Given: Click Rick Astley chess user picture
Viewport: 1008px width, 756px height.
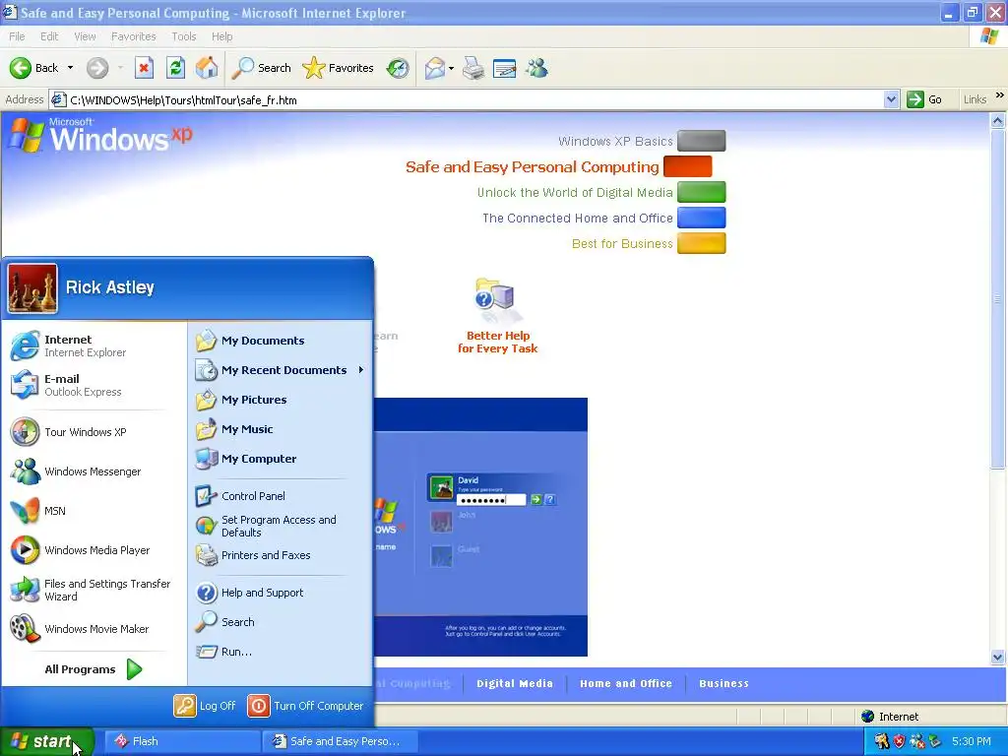Looking at the screenshot, I should [x=32, y=288].
